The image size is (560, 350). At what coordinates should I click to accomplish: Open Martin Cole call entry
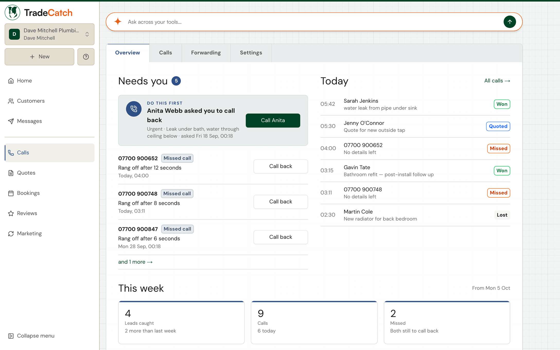(415, 215)
